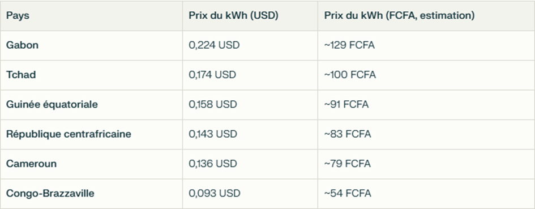Screen dimensions: 535x209
Task: Select the Guinée équatoriale cell
Action: click(52, 104)
